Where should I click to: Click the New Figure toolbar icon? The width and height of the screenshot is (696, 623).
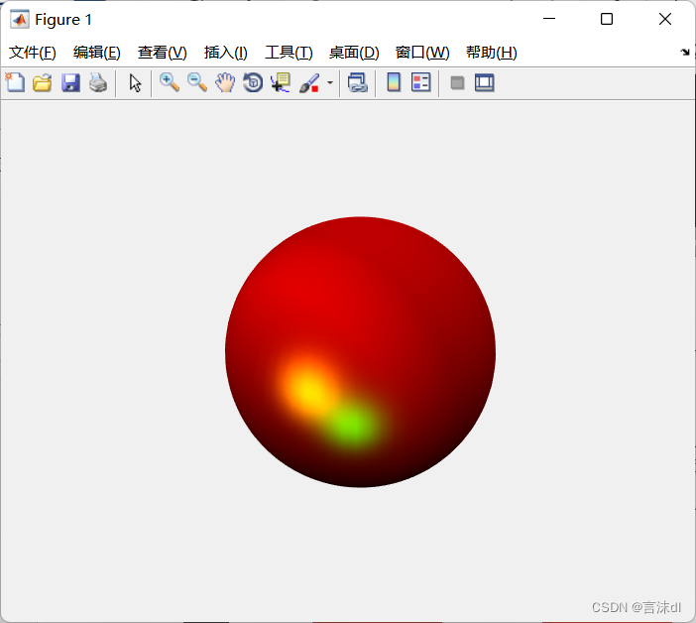tap(15, 82)
